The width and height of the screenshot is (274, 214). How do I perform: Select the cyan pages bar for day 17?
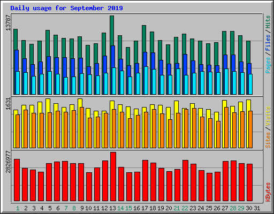point(146,80)
